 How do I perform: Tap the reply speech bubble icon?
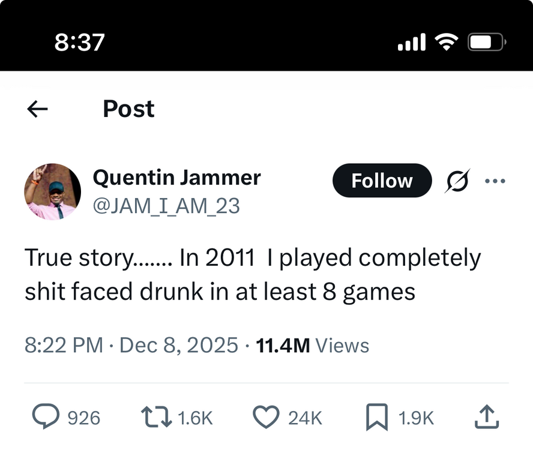(45, 416)
